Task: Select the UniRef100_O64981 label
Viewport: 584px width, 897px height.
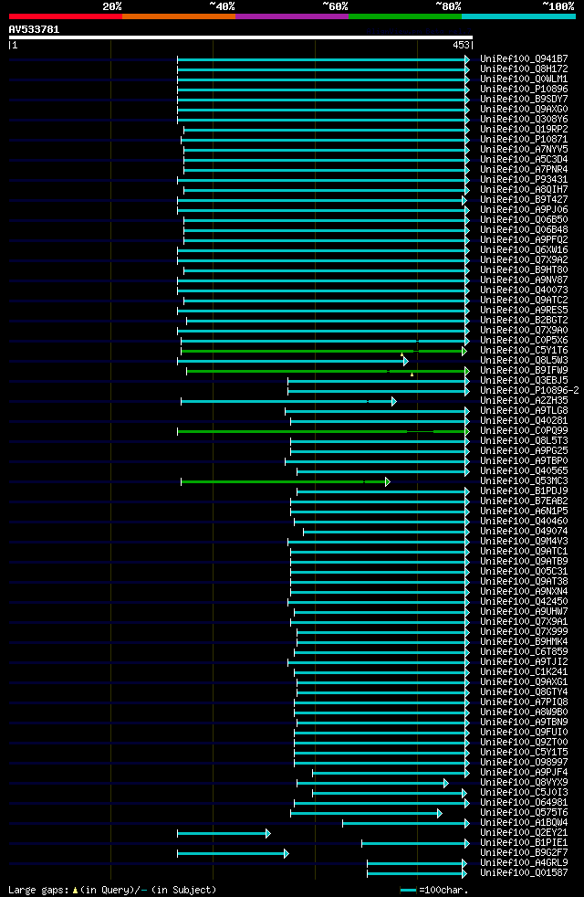Action: click(524, 803)
